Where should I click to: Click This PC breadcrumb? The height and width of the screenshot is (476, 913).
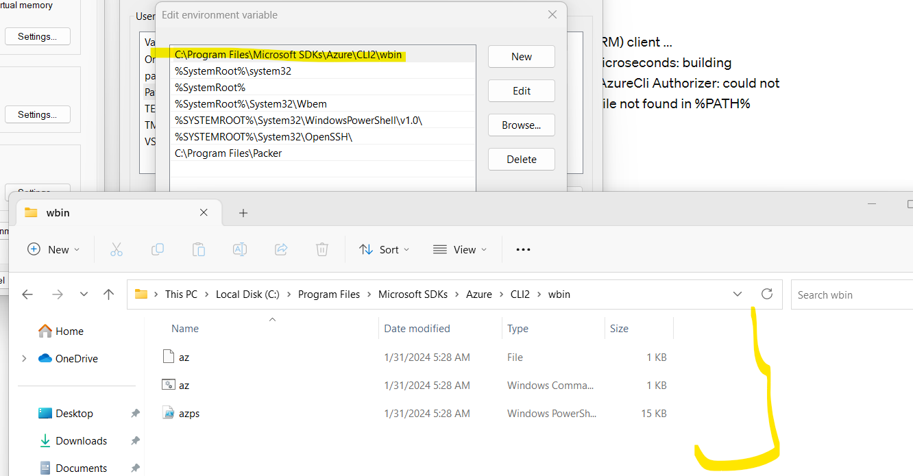(181, 295)
